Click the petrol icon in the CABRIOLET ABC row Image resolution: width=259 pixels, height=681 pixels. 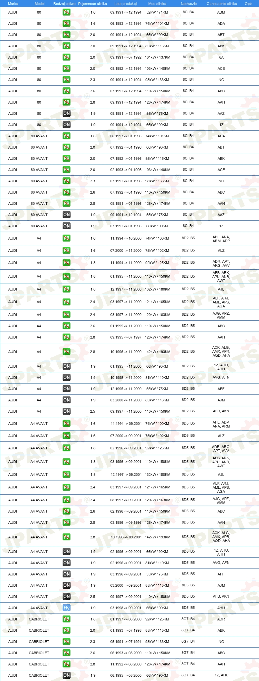click(66, 653)
